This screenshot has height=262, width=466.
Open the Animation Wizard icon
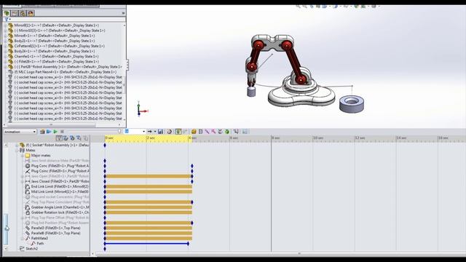pyautogui.click(x=170, y=131)
